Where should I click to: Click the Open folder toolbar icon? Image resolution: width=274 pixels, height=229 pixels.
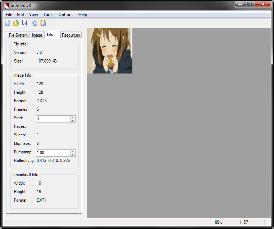(16, 23)
